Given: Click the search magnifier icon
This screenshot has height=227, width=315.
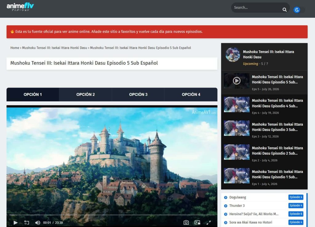Looking at the screenshot, I should pyautogui.click(x=285, y=10).
